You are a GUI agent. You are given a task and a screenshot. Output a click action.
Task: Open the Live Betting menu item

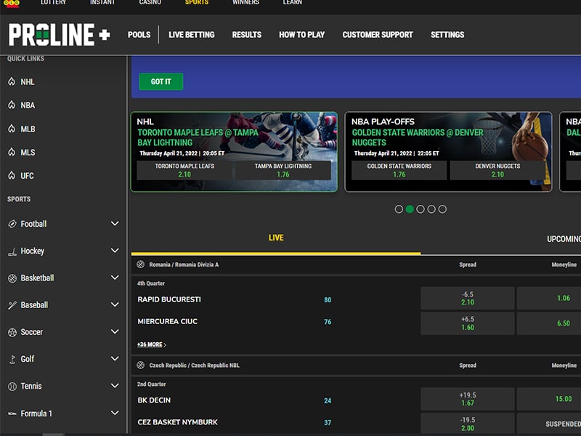click(x=191, y=35)
